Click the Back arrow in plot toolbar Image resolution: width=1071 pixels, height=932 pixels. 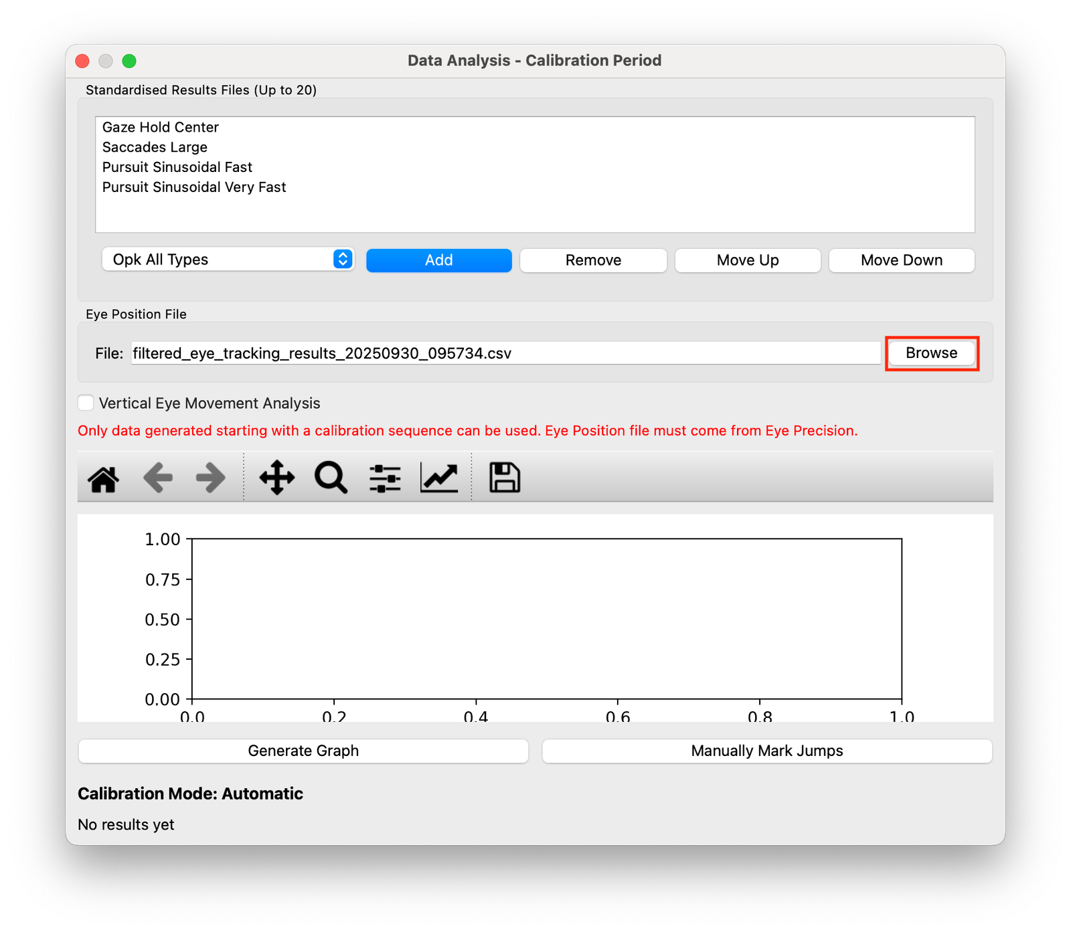pyautogui.click(x=158, y=478)
